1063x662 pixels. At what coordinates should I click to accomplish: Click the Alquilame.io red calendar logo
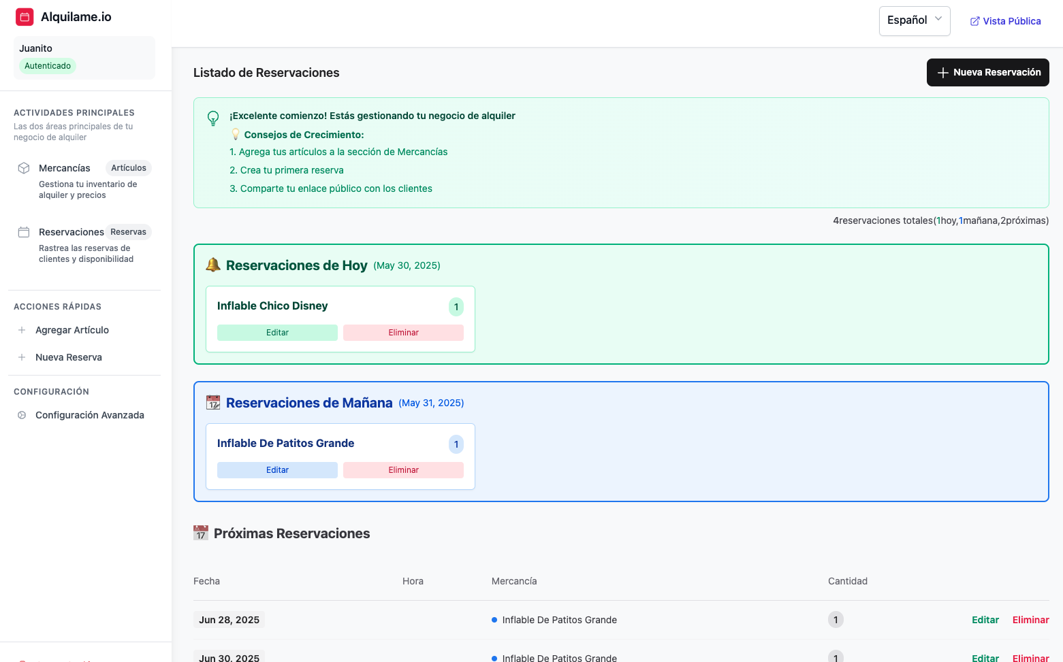click(x=25, y=17)
